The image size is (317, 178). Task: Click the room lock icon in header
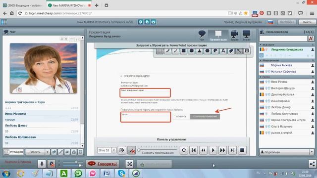point(147,22)
